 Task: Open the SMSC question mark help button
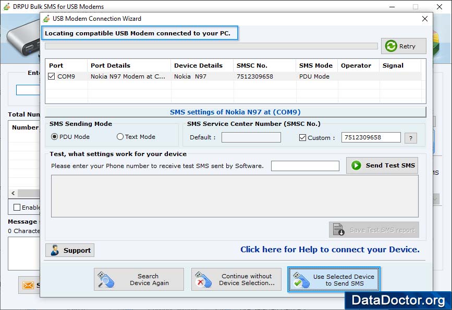(x=411, y=138)
